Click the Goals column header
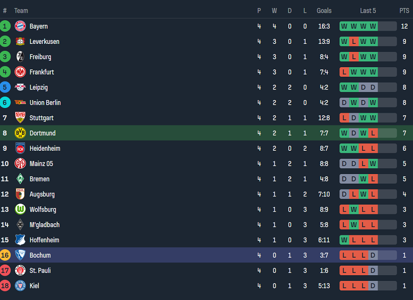Viewport: 413px width, 300px height. tap(324, 11)
